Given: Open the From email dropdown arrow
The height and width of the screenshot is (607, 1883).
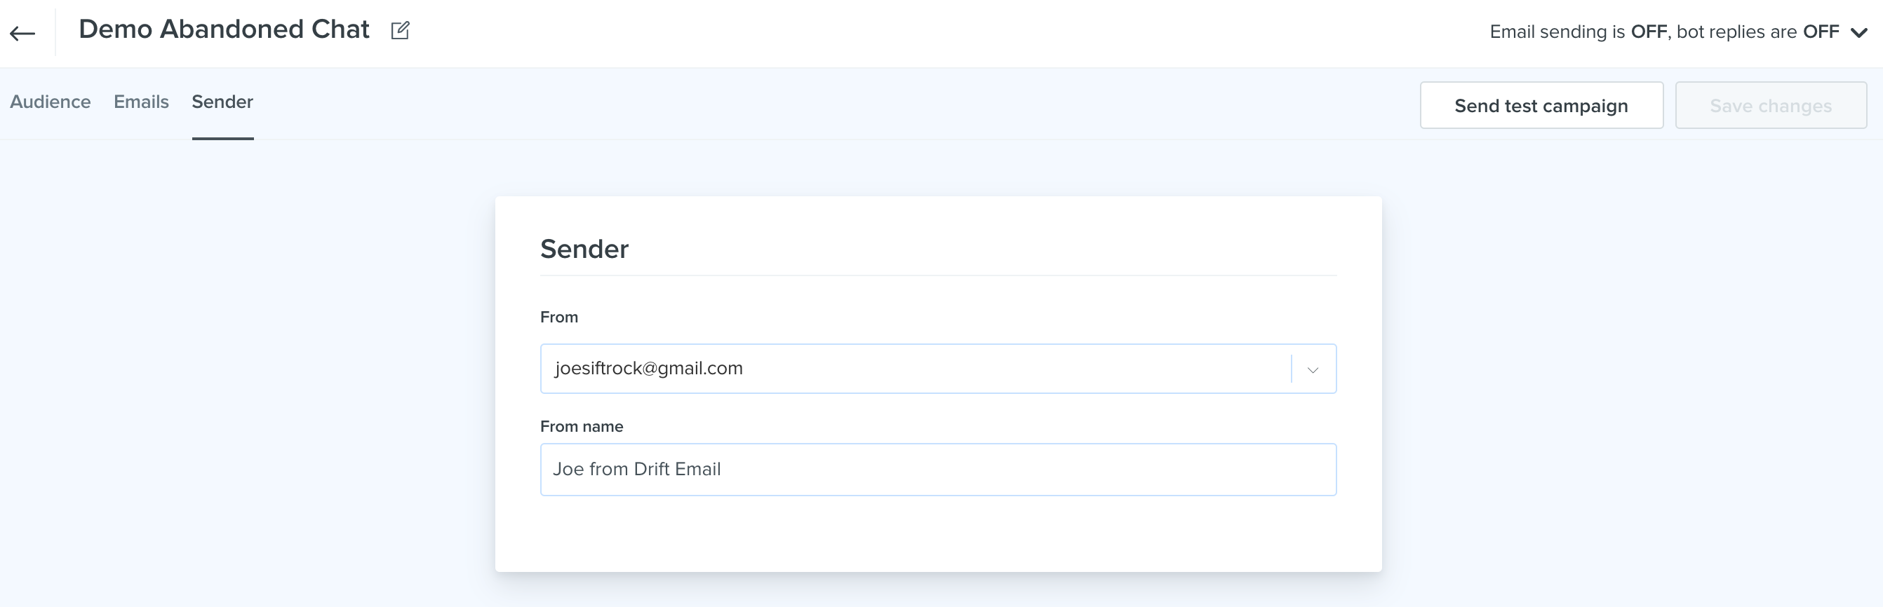Looking at the screenshot, I should 1313,369.
